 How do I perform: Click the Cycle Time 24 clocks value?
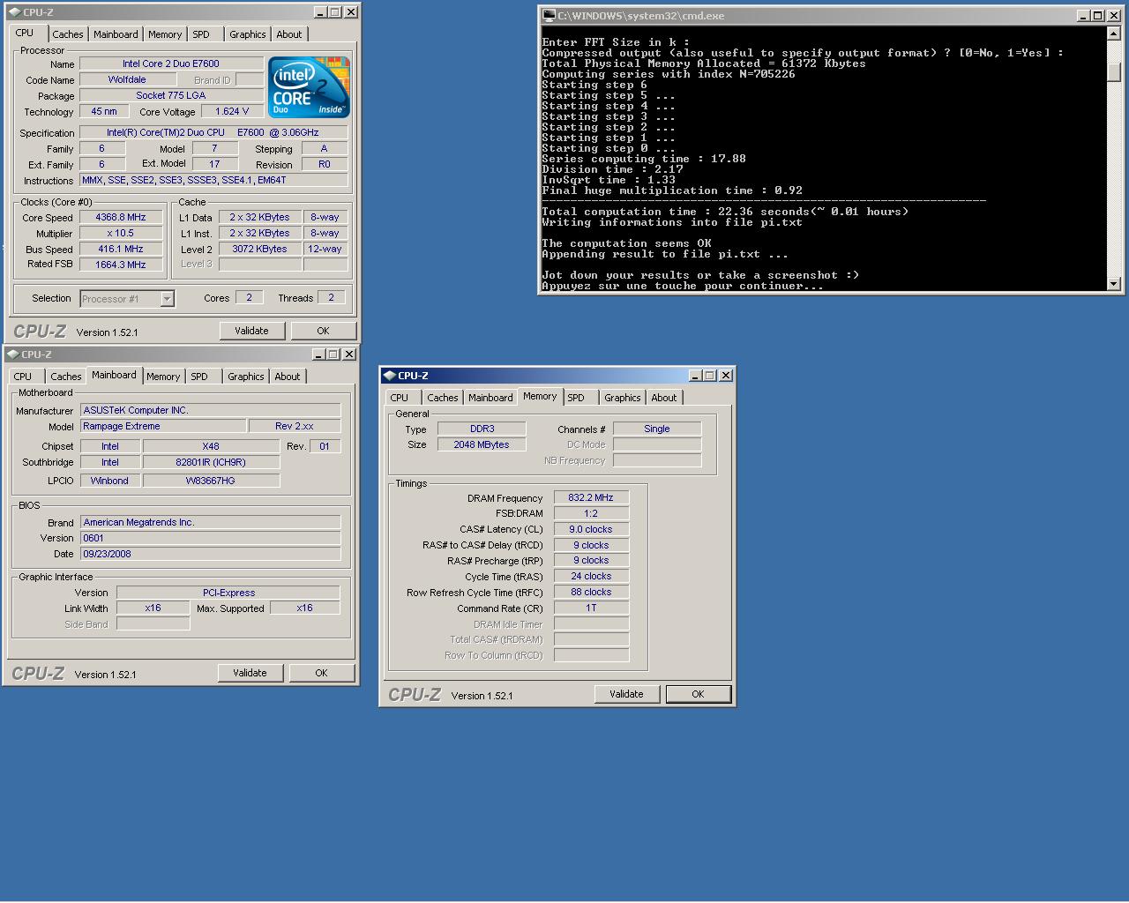coord(591,576)
